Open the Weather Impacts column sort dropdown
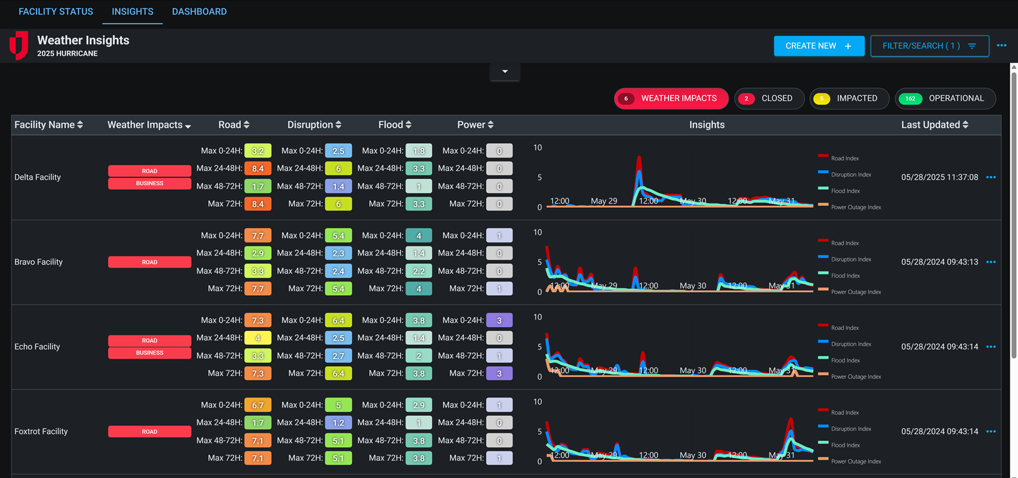The image size is (1018, 478). click(187, 126)
